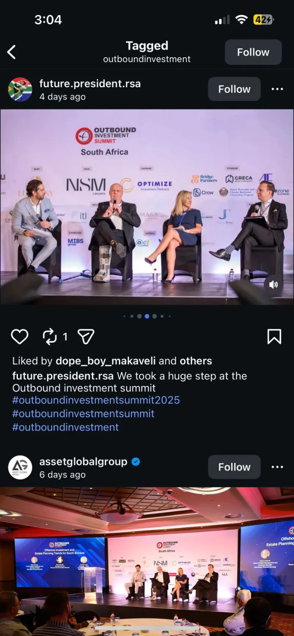Open future.president.rsa profile picture

click(20, 89)
